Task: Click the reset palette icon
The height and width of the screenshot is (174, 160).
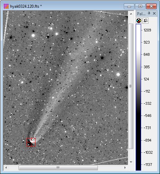Action: pyautogui.click(x=145, y=21)
